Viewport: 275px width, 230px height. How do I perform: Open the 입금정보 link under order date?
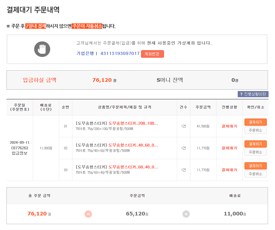point(20,153)
